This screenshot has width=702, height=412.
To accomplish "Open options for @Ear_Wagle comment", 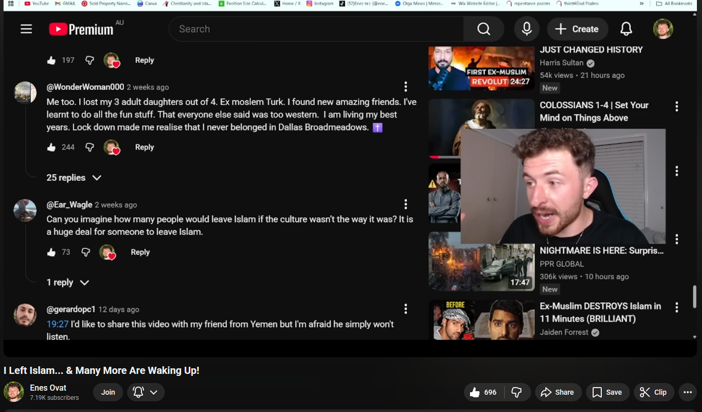I will [405, 204].
